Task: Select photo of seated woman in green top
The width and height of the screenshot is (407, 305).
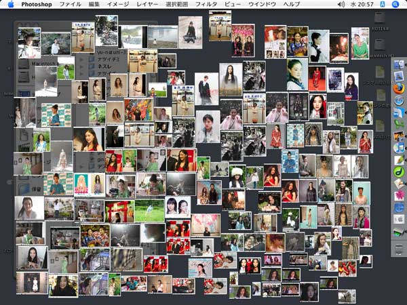Action: tap(360, 43)
